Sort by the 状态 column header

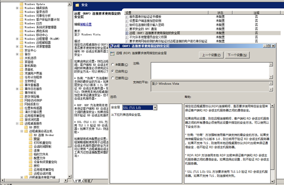[220, 13]
